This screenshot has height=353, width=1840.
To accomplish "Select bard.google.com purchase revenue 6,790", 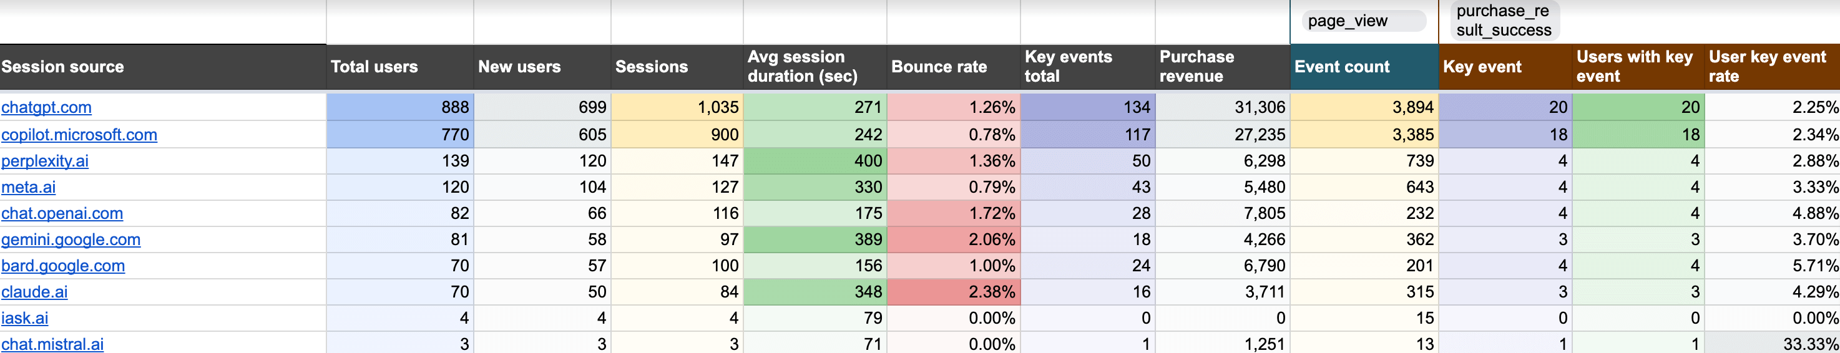I will pos(1223,266).
